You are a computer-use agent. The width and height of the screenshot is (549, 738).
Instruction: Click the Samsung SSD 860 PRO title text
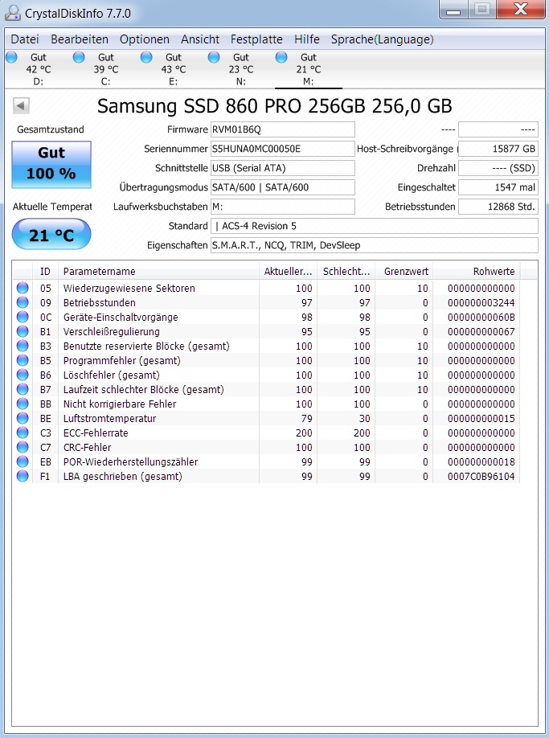[x=275, y=106]
